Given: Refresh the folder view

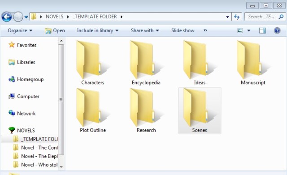Looking at the screenshot, I should [237, 17].
